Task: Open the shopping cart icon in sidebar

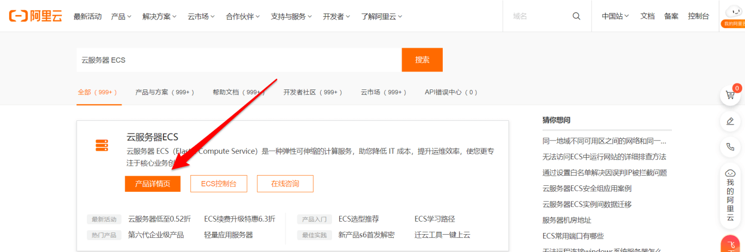Action: click(730, 95)
